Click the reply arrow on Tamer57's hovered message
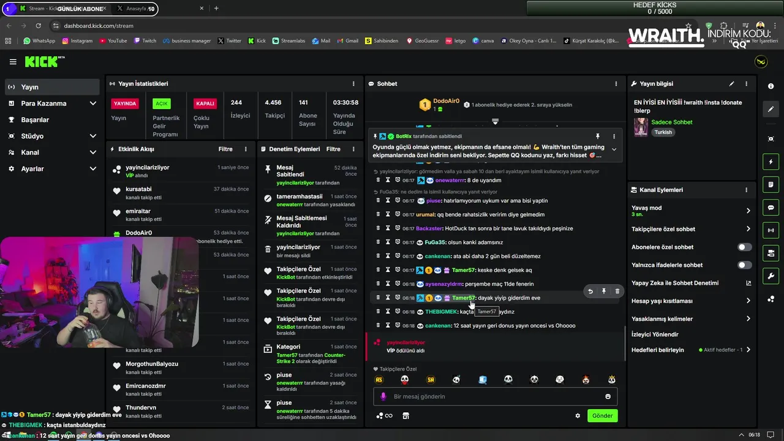784x441 pixels. click(x=590, y=292)
